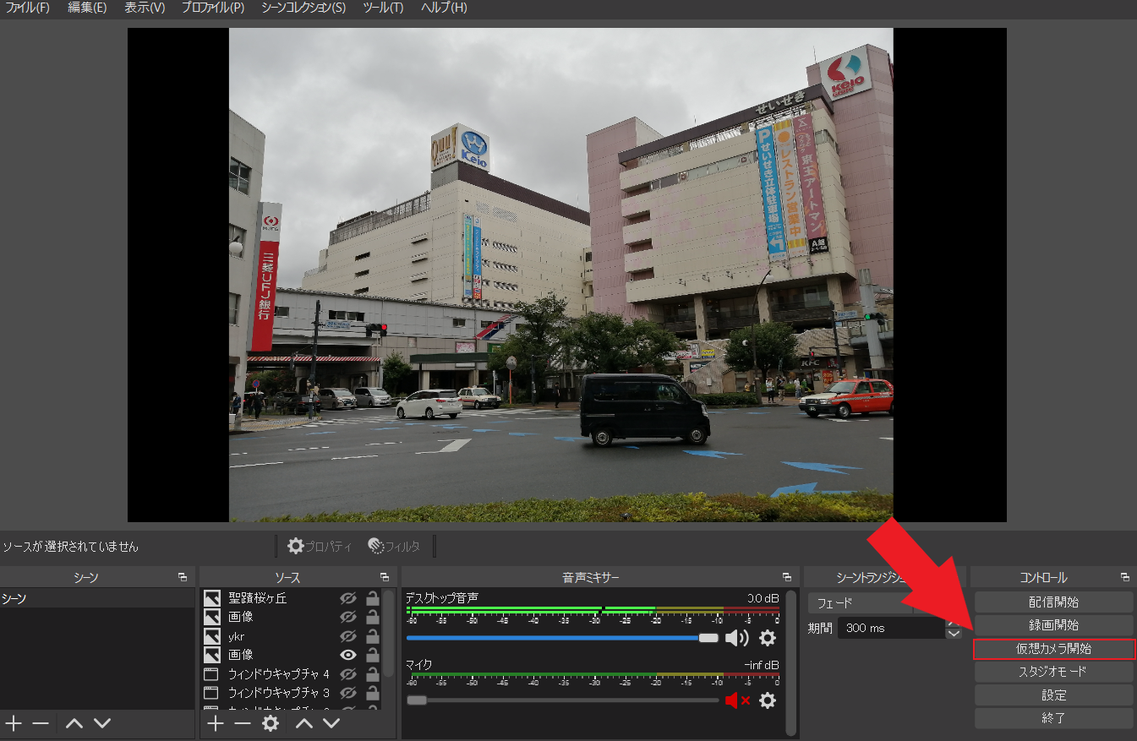1137x741 pixels.
Task: Show the ウィンドウキャプチャ 3 source
Action: click(347, 693)
